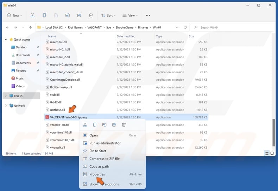Click in the Search Win64 box

(232, 27)
